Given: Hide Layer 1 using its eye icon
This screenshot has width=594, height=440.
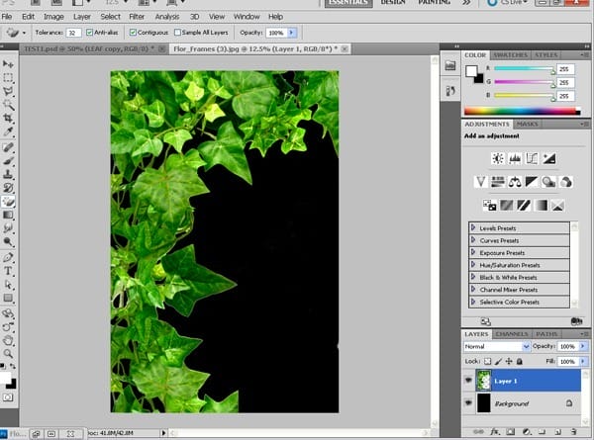Looking at the screenshot, I should (468, 380).
